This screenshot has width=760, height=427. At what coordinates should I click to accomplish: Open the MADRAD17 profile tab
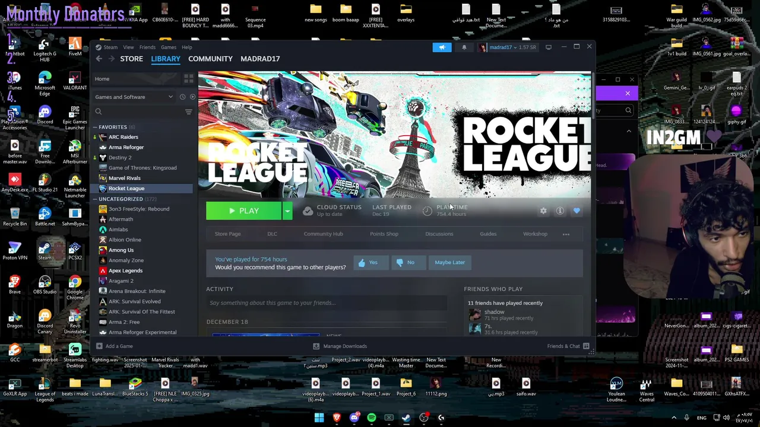pyautogui.click(x=260, y=59)
